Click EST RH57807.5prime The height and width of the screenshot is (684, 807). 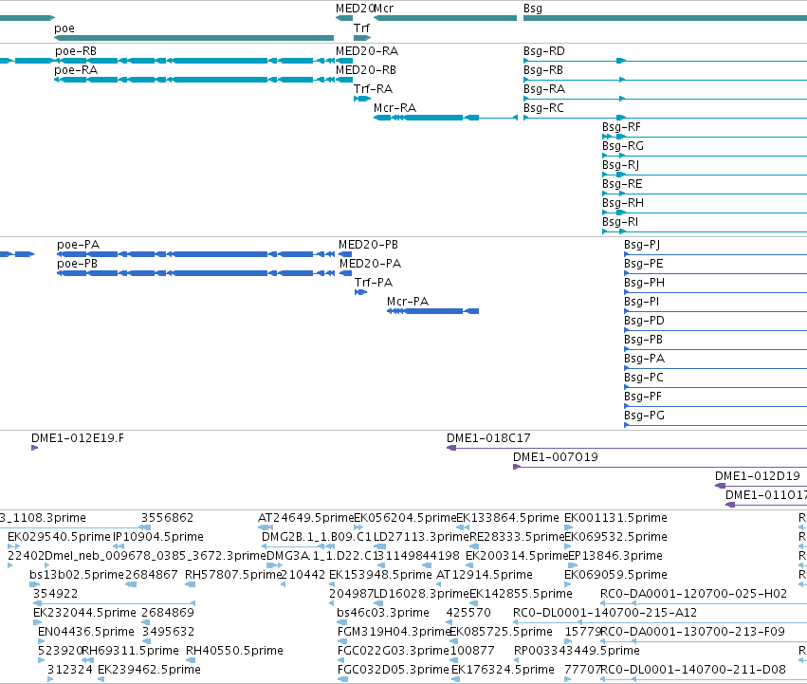[233, 575]
